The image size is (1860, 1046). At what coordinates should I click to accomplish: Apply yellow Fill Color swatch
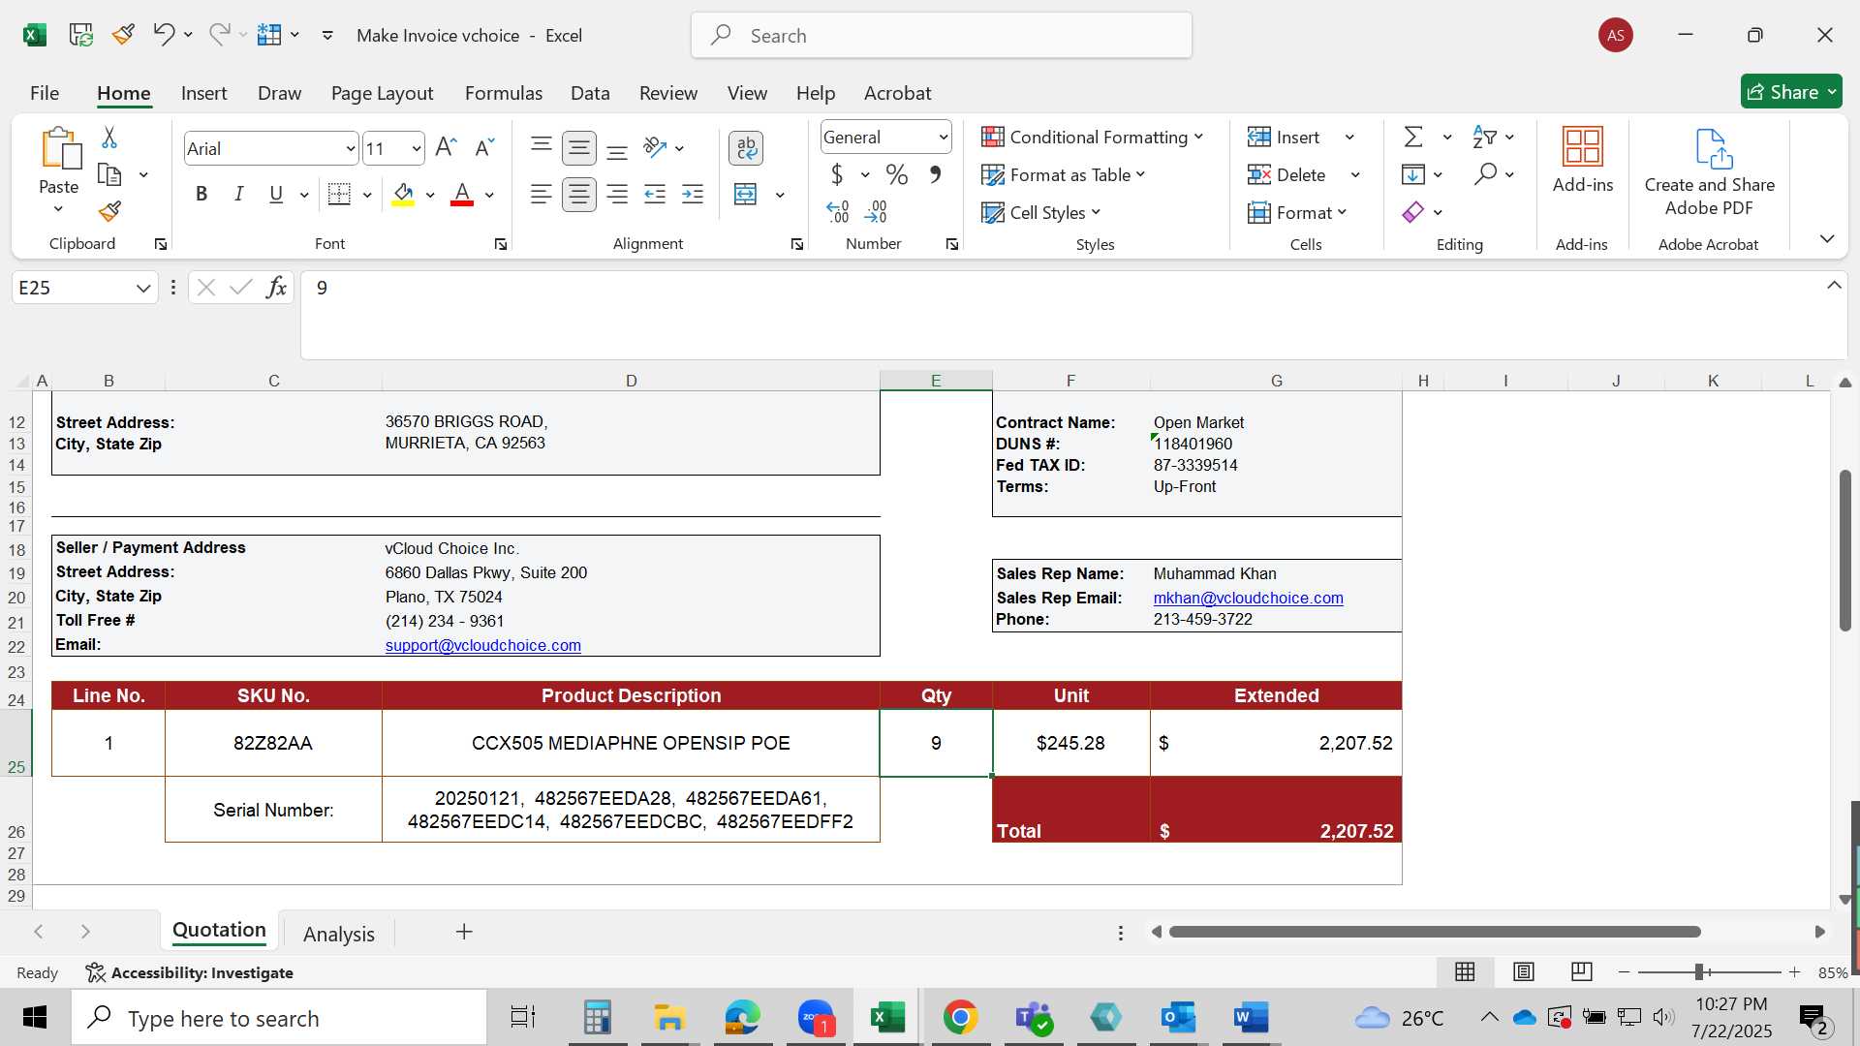(404, 195)
